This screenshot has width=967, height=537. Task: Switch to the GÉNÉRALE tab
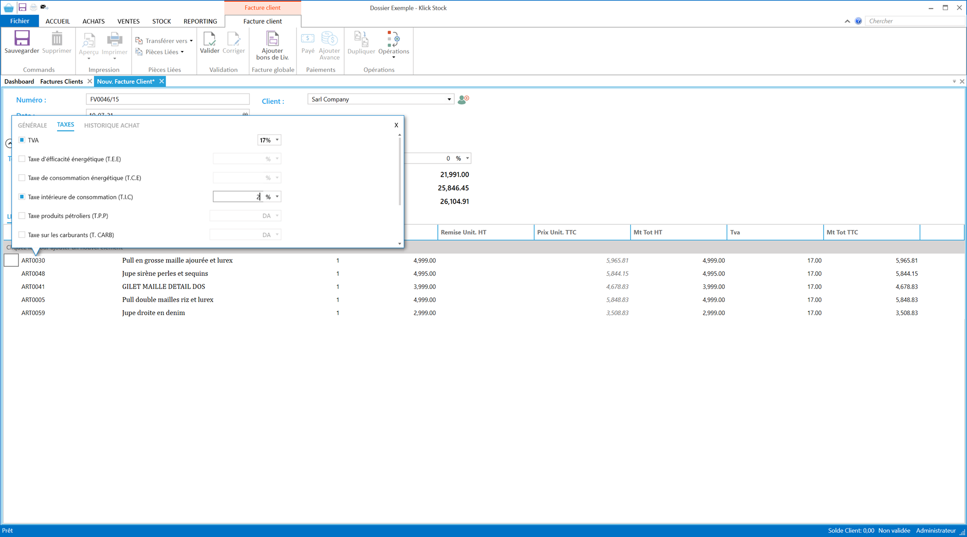[x=33, y=125]
